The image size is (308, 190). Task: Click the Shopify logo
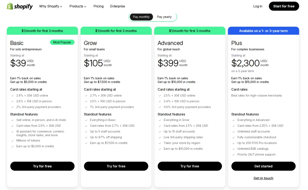pyautogui.click(x=20, y=6)
